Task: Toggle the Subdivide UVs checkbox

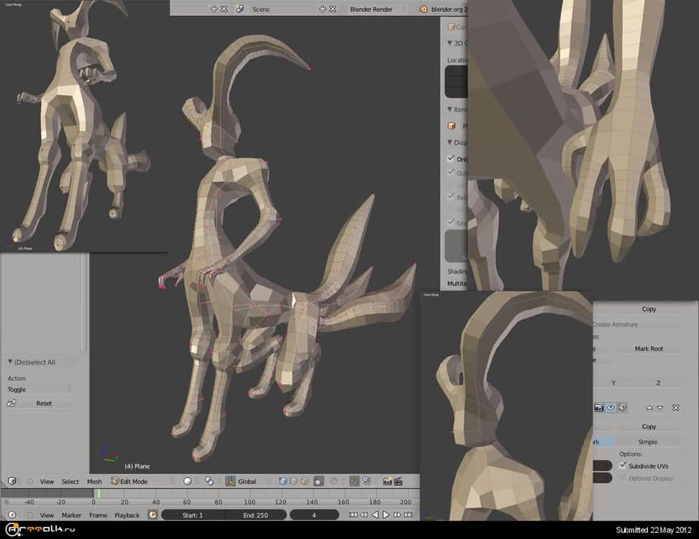Action: pos(623,466)
